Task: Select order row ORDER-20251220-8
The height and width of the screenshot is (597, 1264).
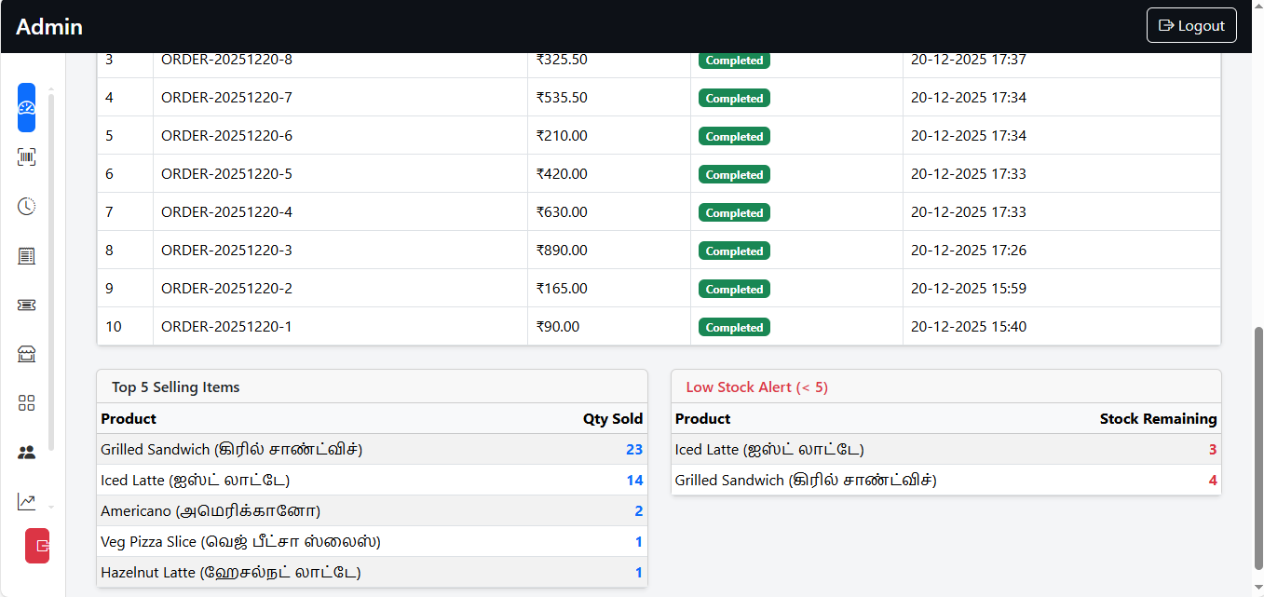Action: (x=226, y=60)
